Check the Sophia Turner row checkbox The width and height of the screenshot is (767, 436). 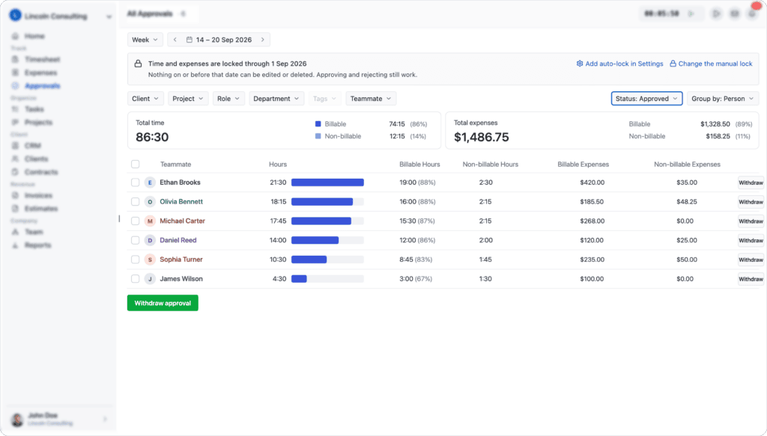tap(135, 260)
